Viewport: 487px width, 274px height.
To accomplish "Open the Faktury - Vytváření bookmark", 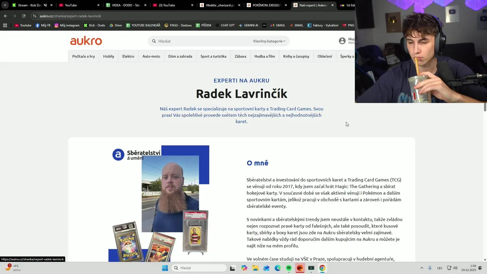I will point(322,25).
